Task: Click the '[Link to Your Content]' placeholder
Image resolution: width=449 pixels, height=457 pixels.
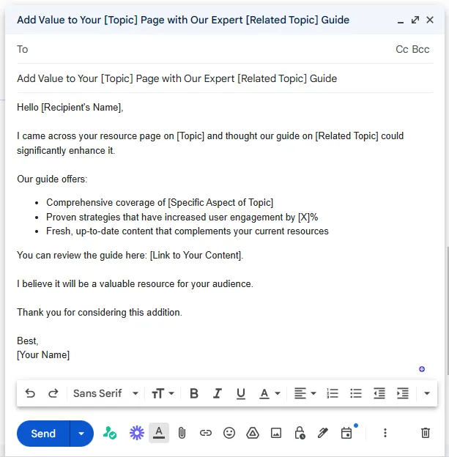Action: (x=196, y=255)
